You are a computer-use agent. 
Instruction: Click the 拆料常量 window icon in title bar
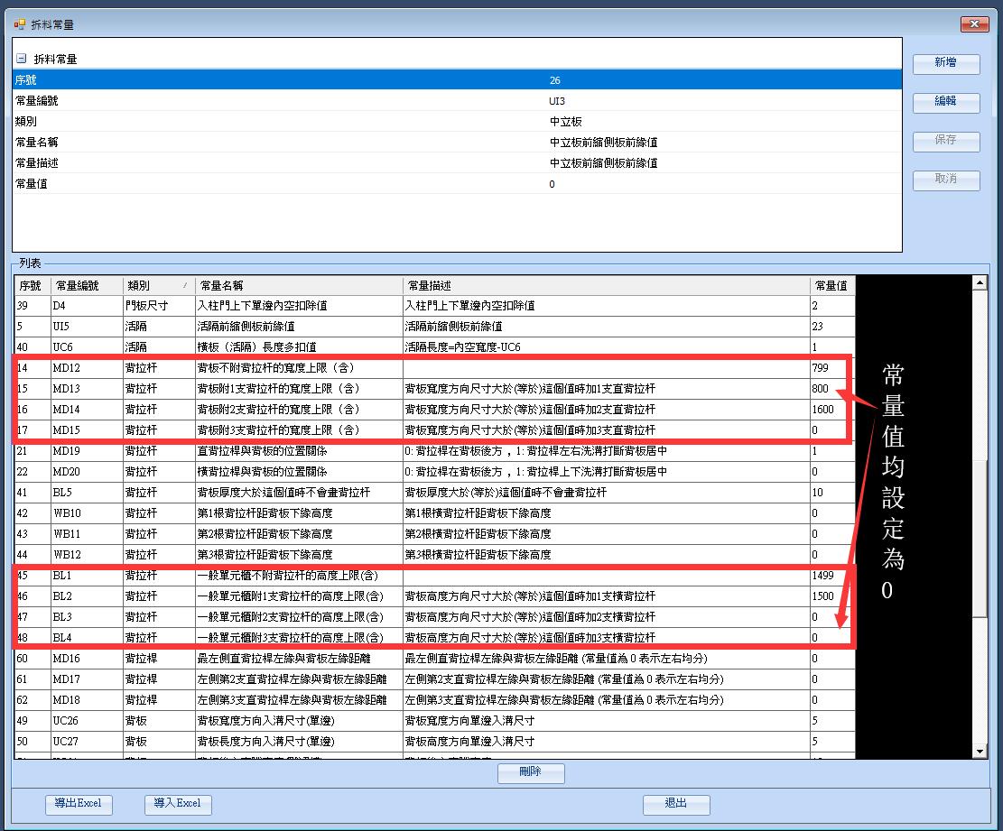[19, 23]
